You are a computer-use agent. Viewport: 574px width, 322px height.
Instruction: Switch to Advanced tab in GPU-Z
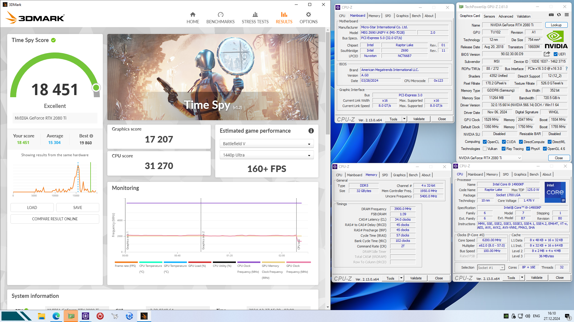click(506, 16)
